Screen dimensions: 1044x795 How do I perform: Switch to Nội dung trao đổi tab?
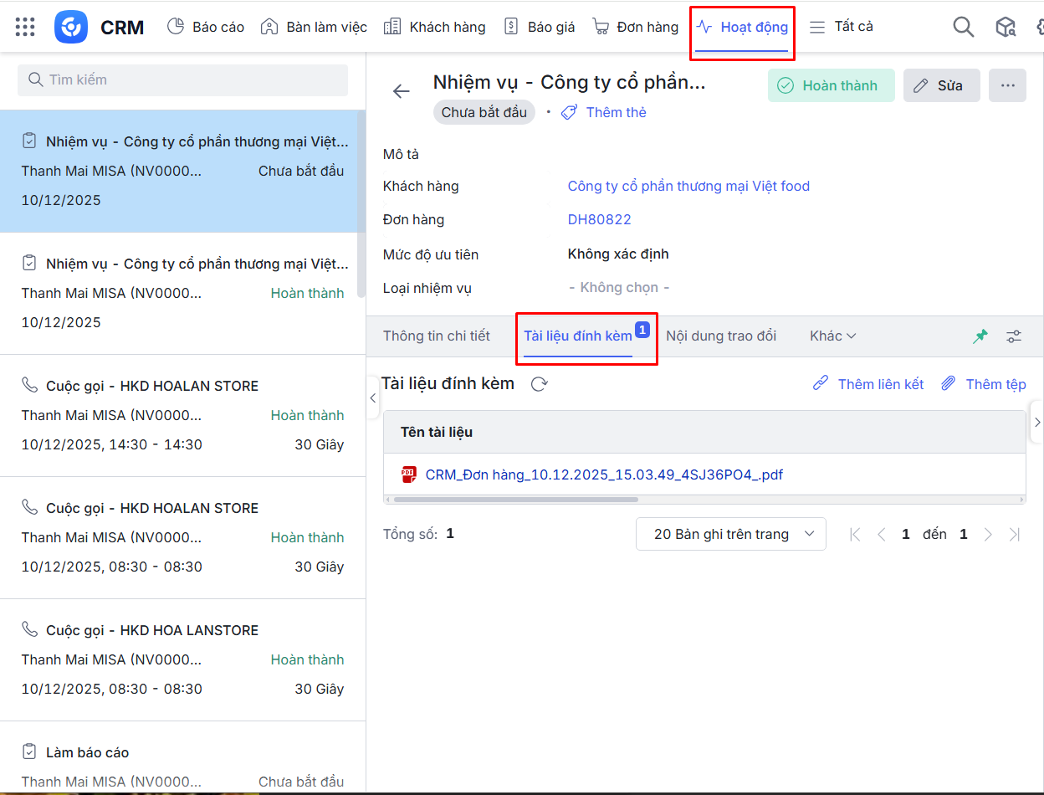coord(720,336)
